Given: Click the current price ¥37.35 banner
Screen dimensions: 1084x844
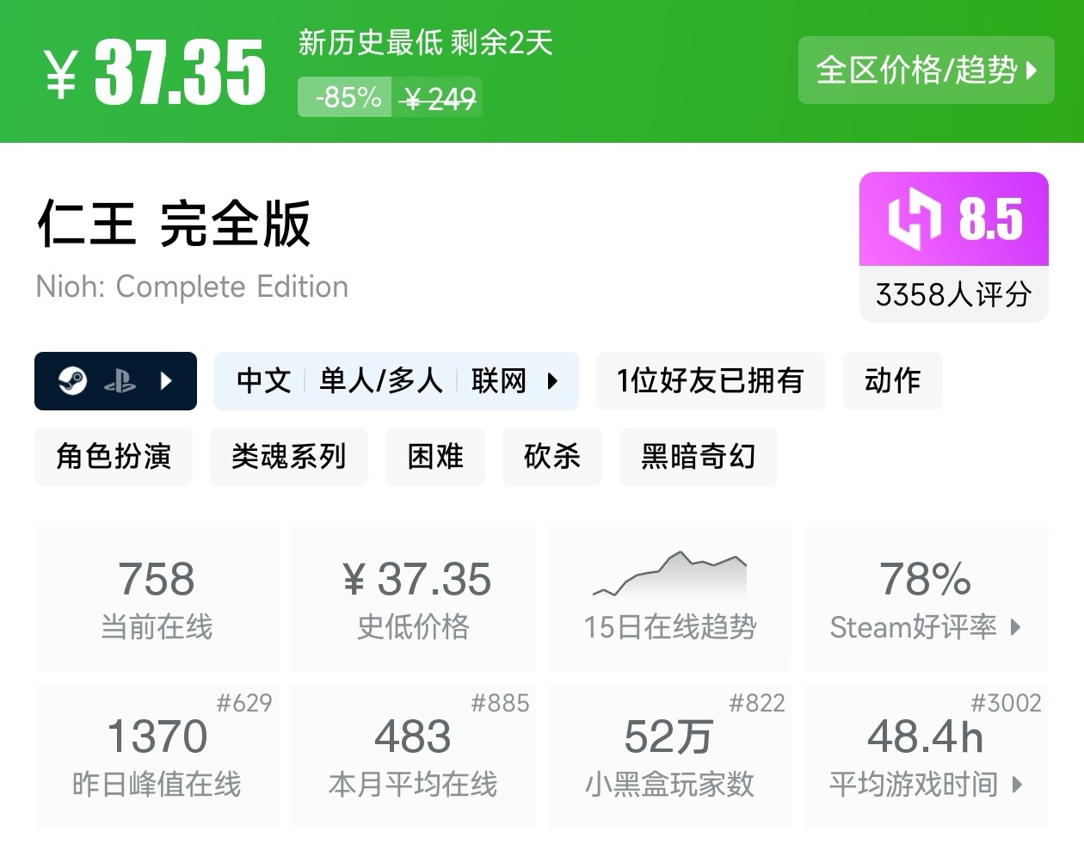Looking at the screenshot, I should pos(155,72).
